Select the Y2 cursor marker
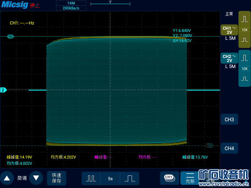This screenshot has width=251, height=188. 210,145
